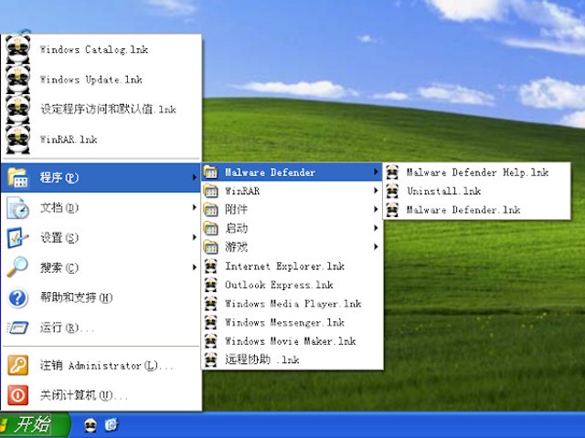Expand the 启动 submenu arrow

point(376,228)
